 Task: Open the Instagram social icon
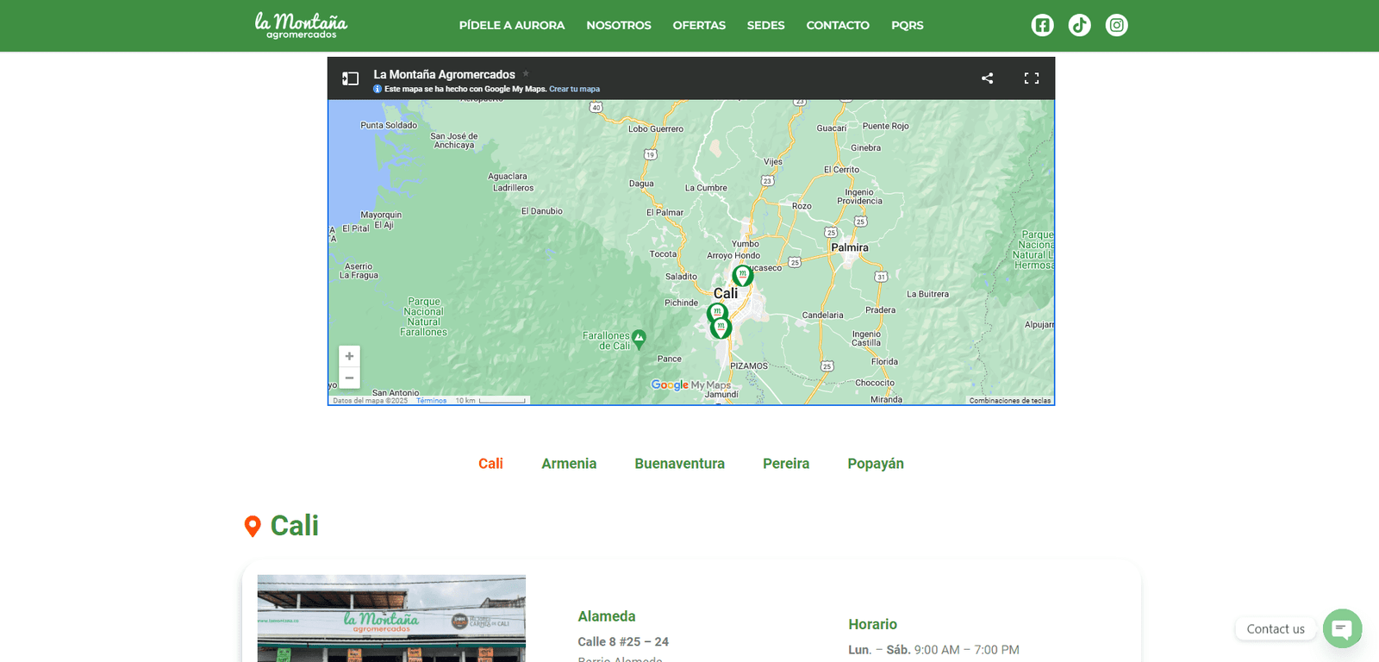[1116, 25]
